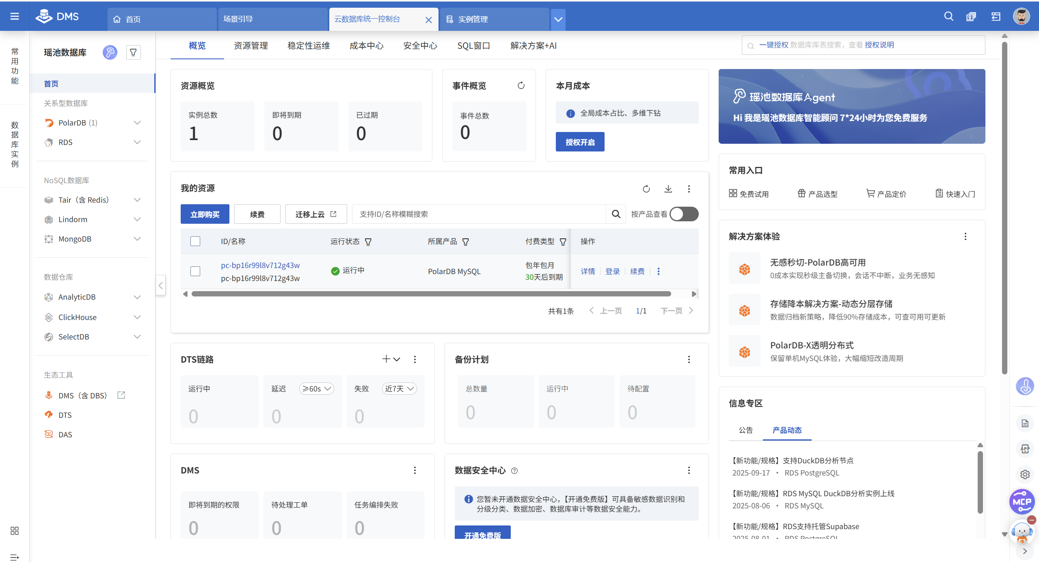Switch to the 实例管理 top tab
This screenshot has height=562, width=1039.
(495, 19)
